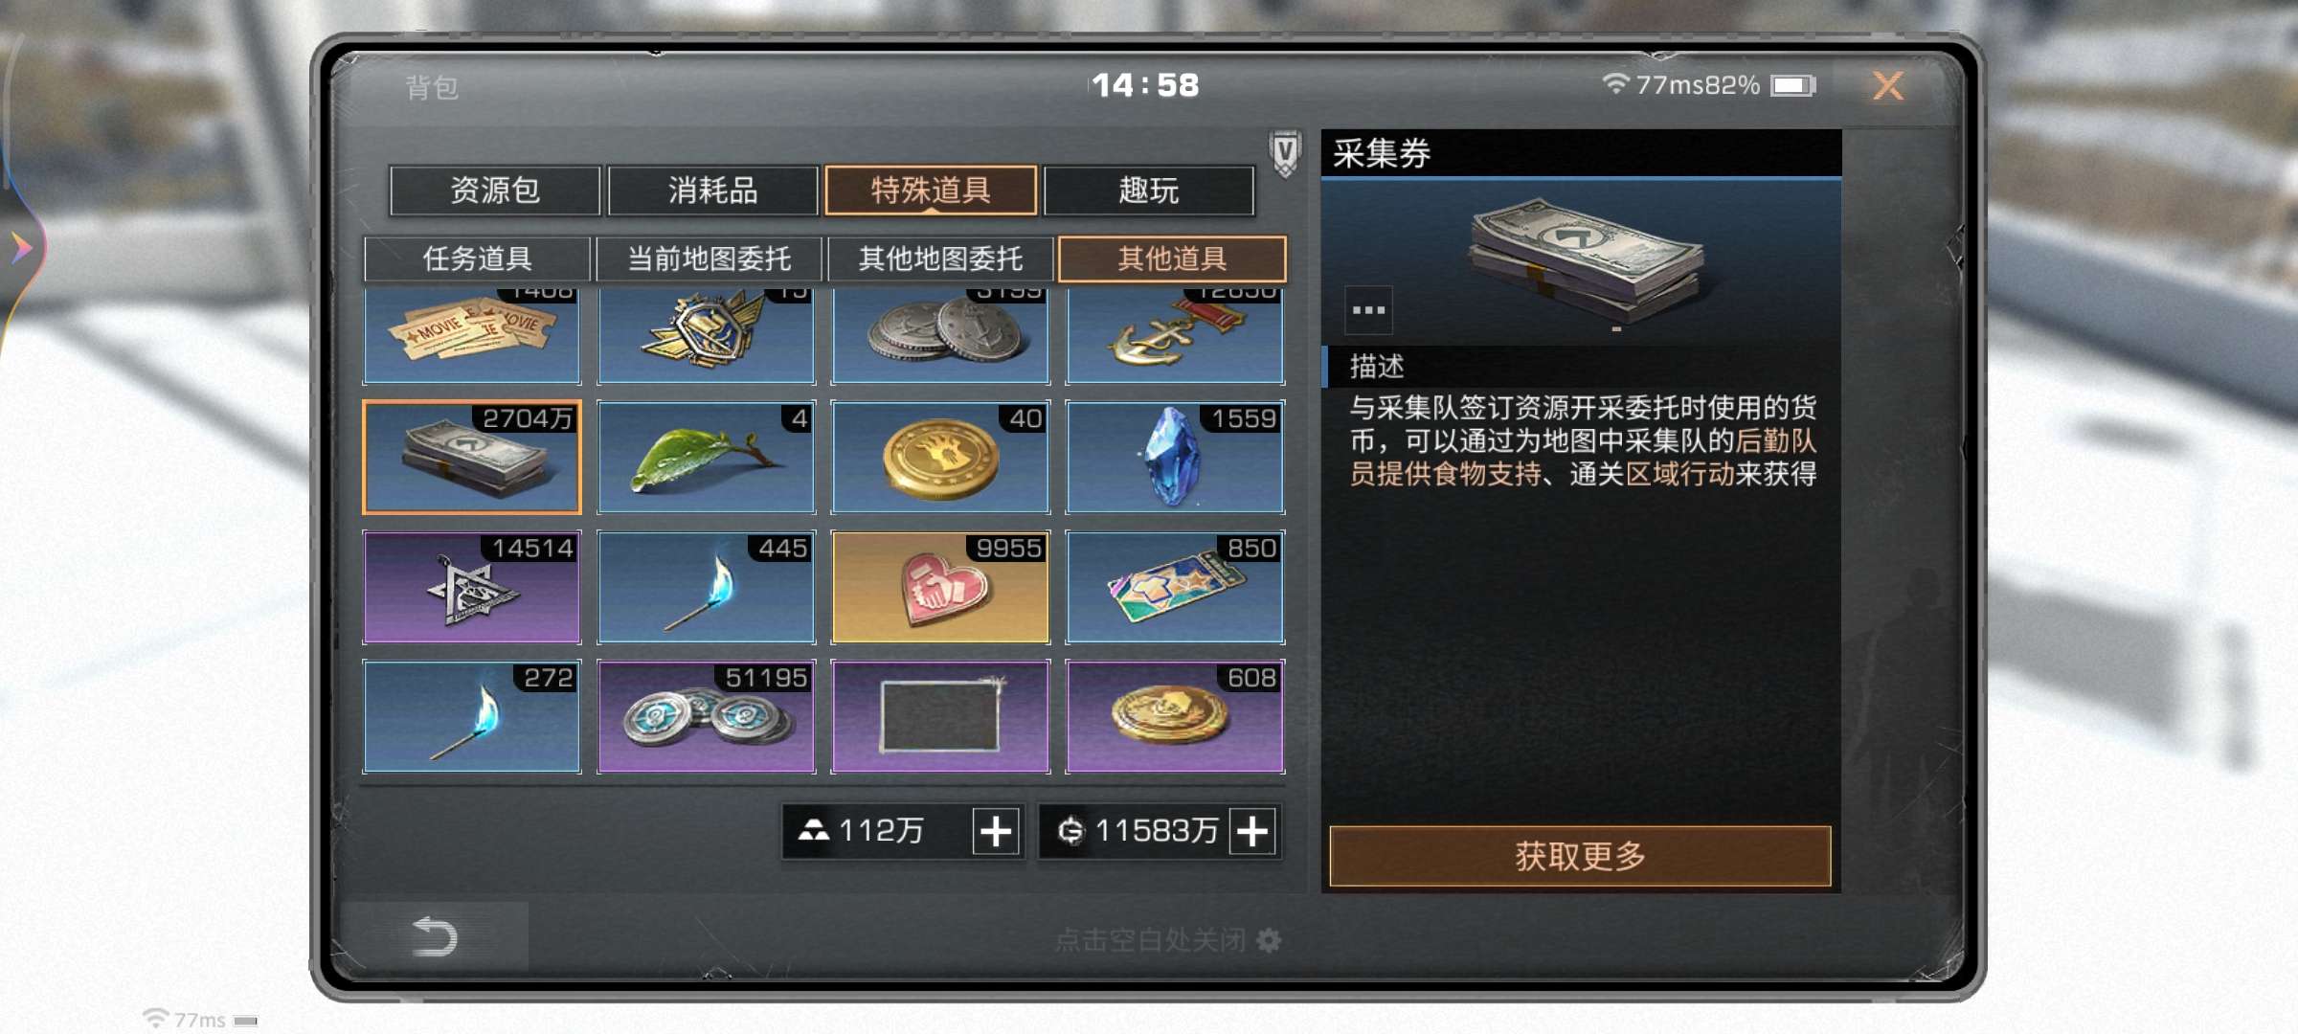
Task: Click the back arrow return button
Action: point(434,936)
